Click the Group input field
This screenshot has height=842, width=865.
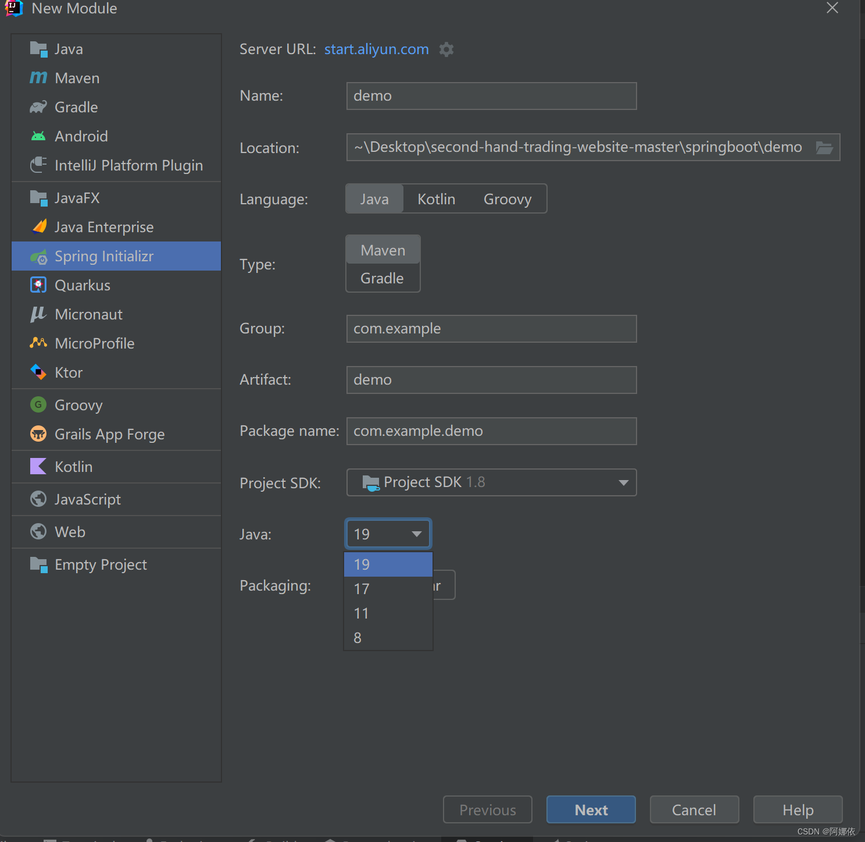point(492,329)
